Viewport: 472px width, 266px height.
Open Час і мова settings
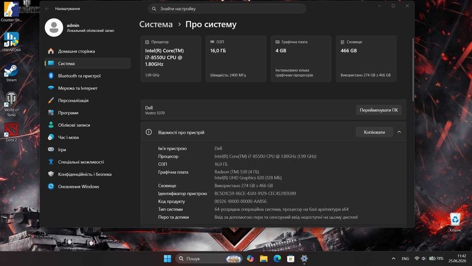(x=88, y=137)
